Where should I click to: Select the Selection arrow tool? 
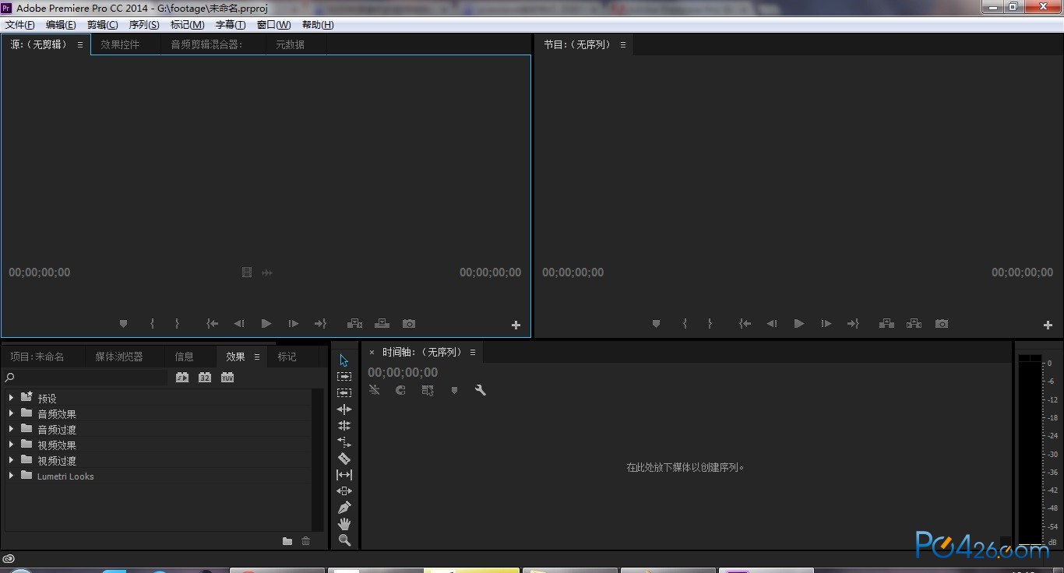344,360
